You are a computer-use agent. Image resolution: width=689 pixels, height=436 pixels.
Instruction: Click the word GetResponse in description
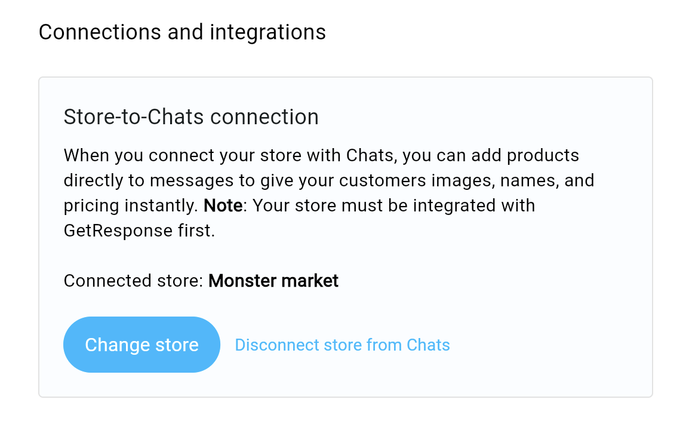click(118, 231)
